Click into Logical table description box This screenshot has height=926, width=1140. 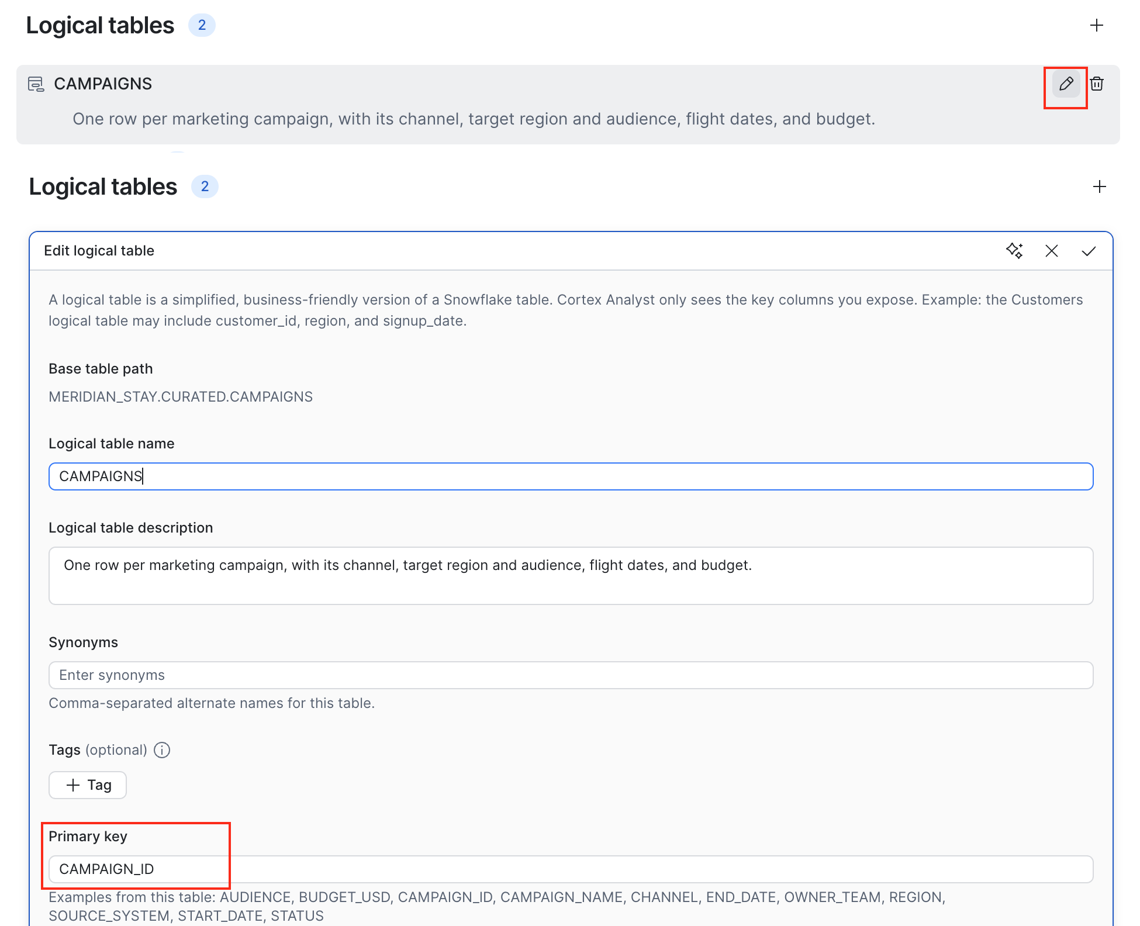571,576
